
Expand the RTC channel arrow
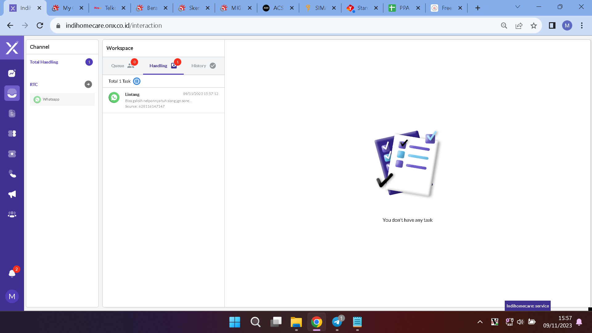click(x=88, y=84)
